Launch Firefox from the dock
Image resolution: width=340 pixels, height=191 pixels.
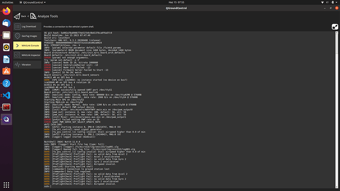(x=6, y=11)
